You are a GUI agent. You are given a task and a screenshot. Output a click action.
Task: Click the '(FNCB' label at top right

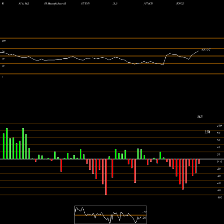[x=180, y=4]
